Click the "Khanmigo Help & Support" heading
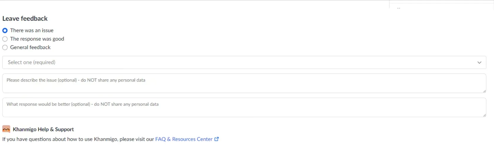Viewport: 494px width, 152px height. [43, 129]
